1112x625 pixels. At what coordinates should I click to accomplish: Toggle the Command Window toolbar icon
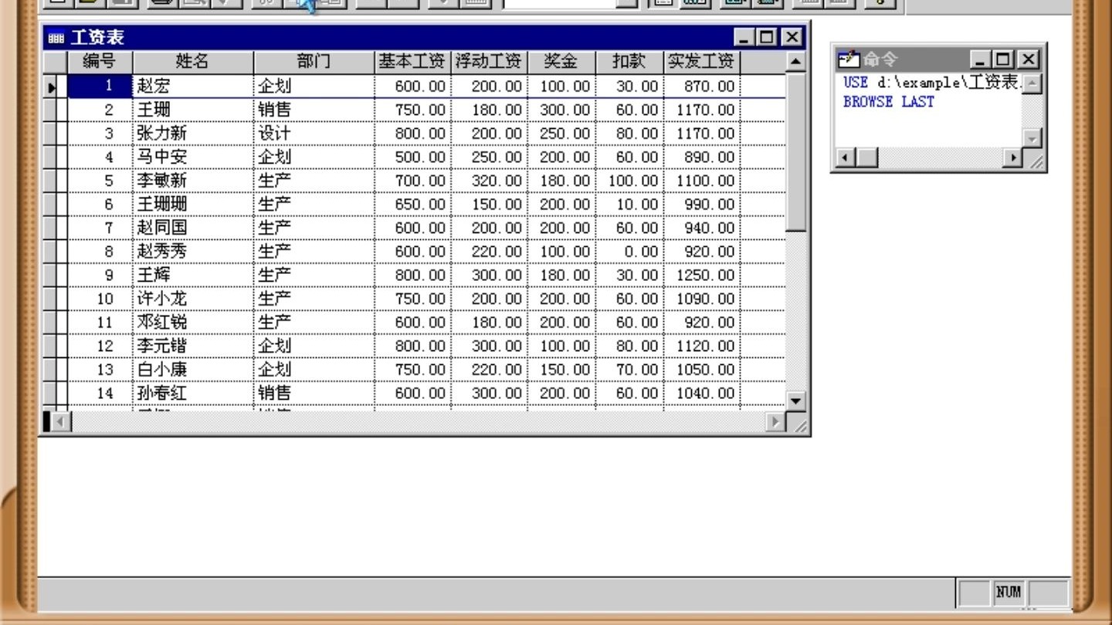[663, 4]
